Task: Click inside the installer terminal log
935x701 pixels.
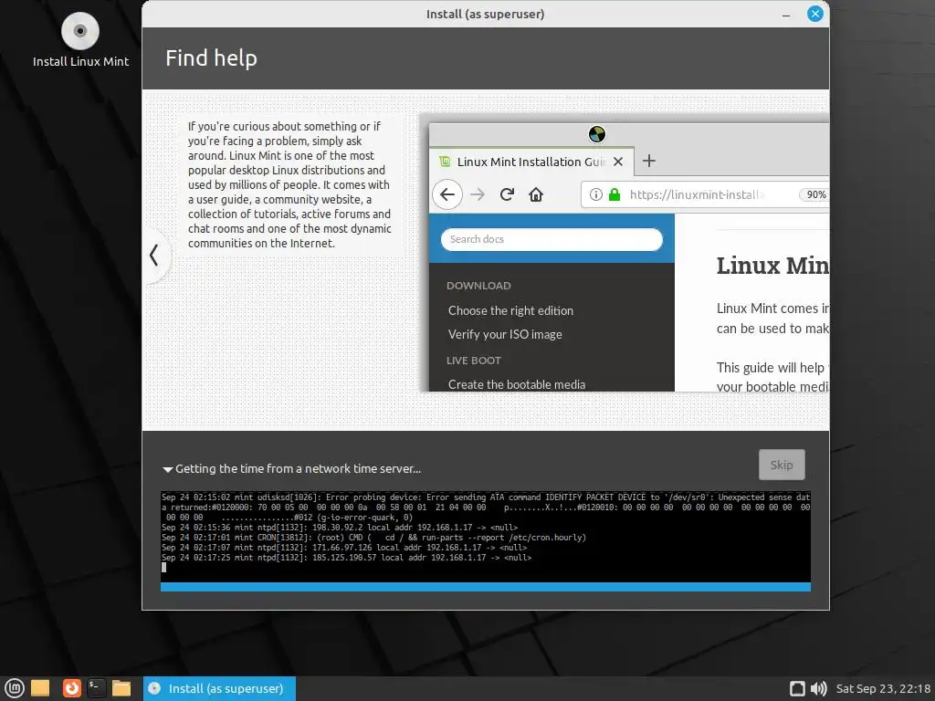Action: pyautogui.click(x=486, y=537)
